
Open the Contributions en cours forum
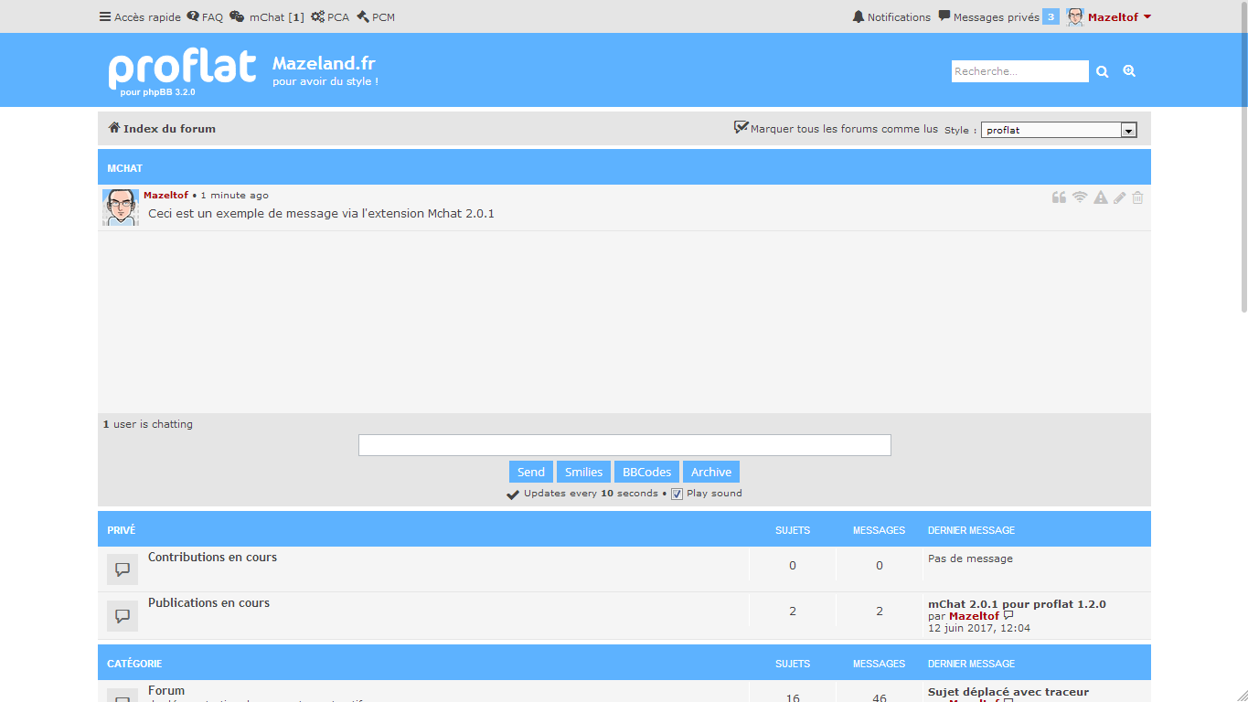click(212, 557)
